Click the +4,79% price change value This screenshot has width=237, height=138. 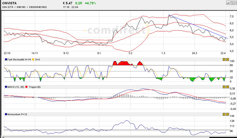[x=90, y=3]
